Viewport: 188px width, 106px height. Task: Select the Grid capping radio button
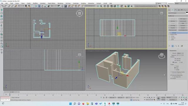(x=179, y=62)
